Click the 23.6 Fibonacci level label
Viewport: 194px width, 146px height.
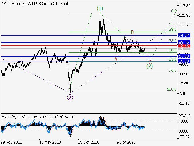[172, 30]
